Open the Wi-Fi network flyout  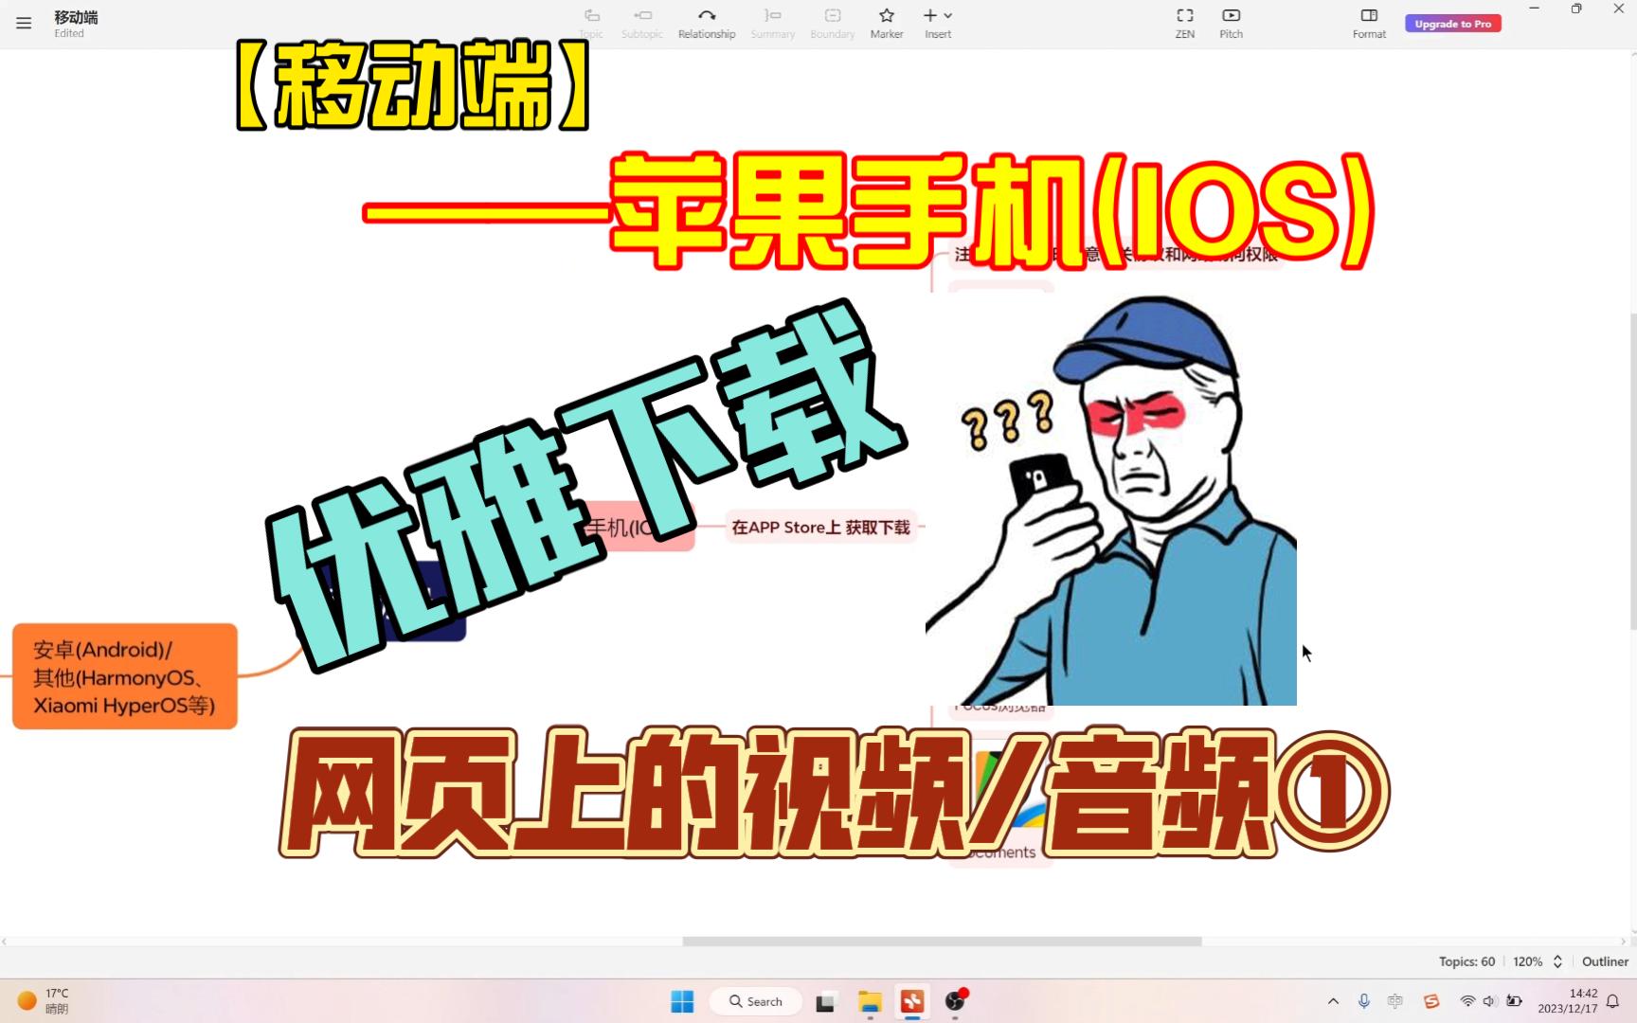(1467, 1001)
